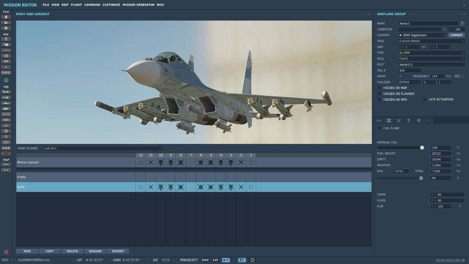Open the payload tab icon
469x264 pixels.
(x=389, y=120)
